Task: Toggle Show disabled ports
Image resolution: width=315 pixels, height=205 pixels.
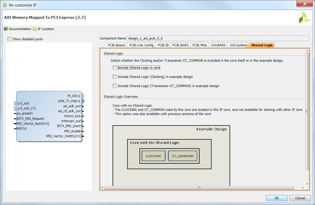Action: pos(9,38)
